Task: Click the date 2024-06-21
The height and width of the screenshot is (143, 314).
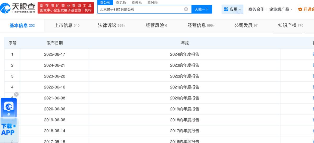Action: click(x=55, y=65)
